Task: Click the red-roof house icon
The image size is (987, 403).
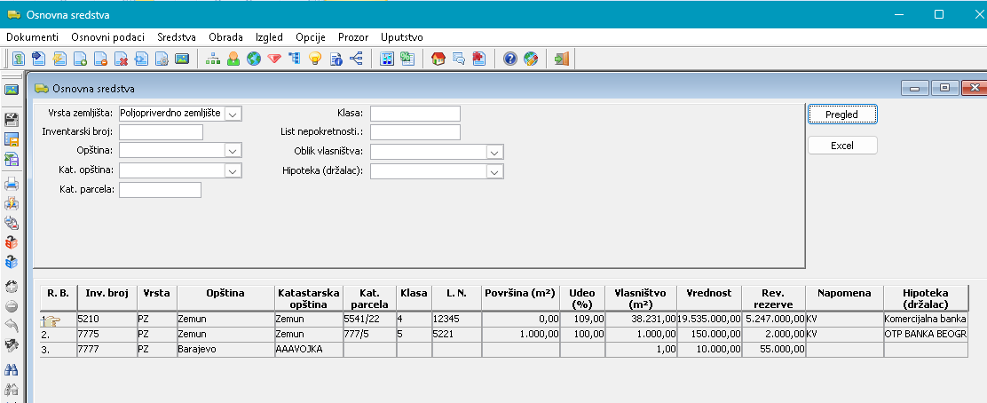Action: coord(438,59)
